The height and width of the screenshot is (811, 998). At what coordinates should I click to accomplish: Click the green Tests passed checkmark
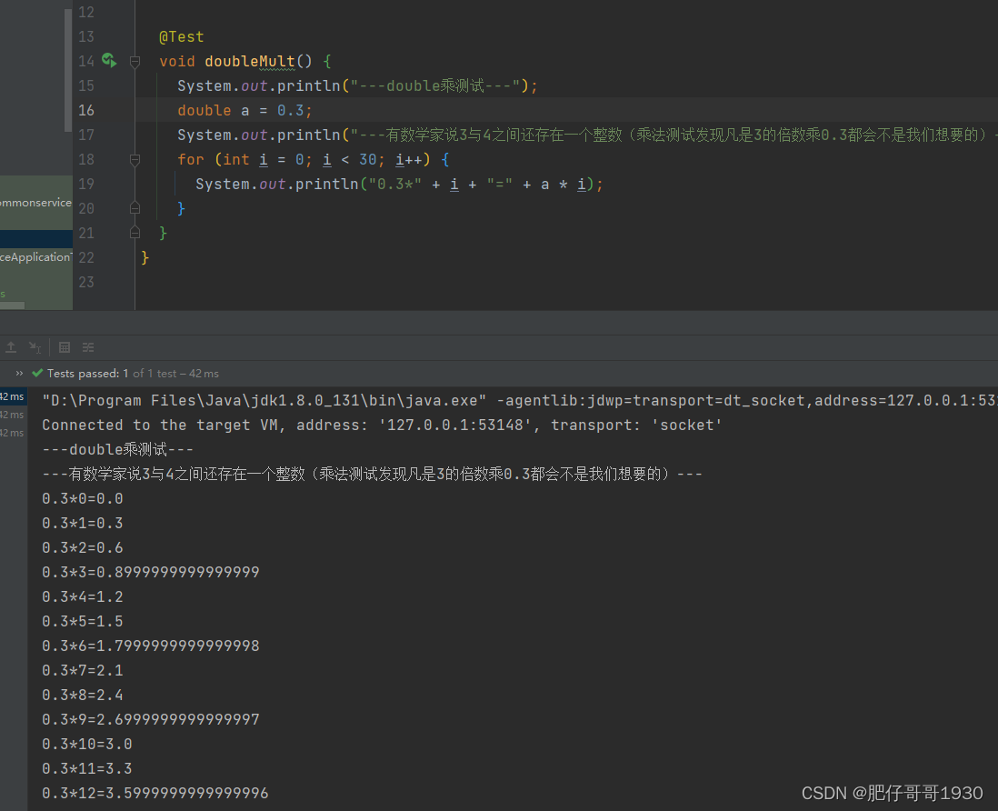(x=37, y=373)
